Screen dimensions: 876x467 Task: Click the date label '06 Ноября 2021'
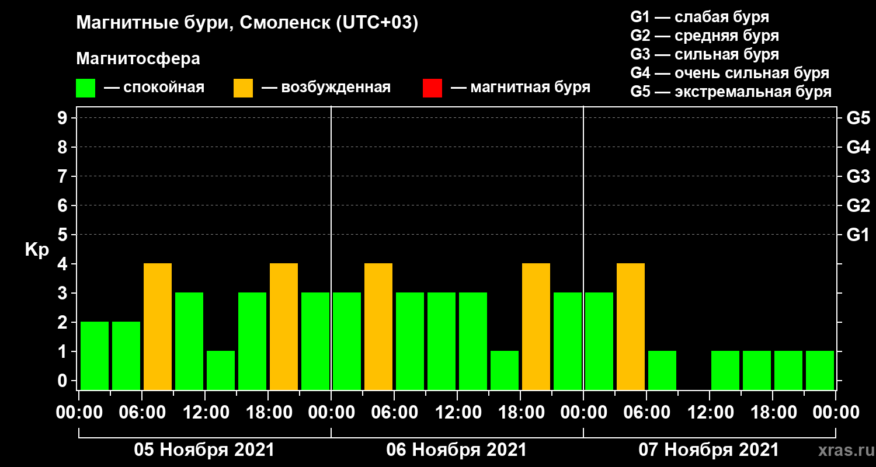[456, 450]
